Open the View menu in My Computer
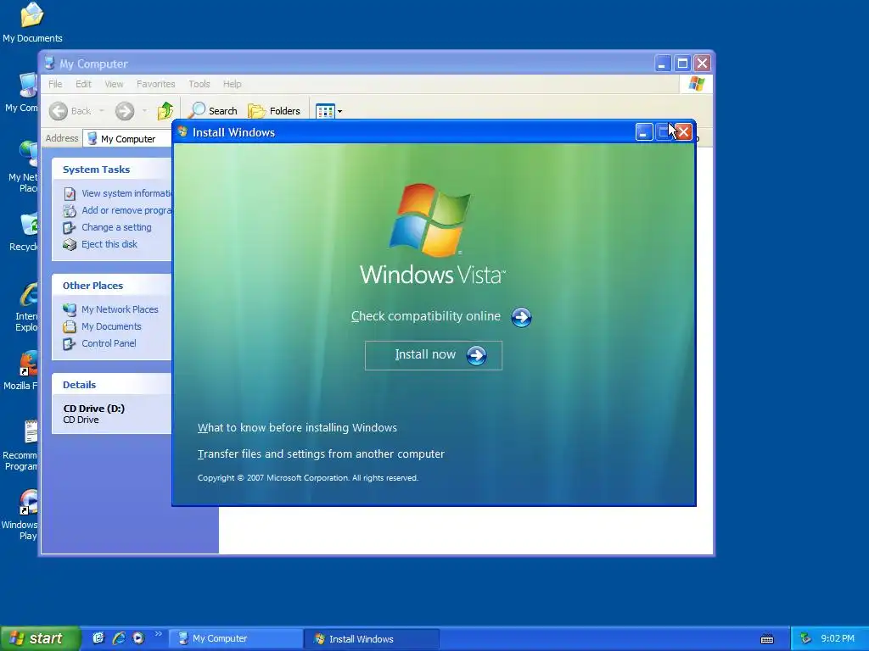The image size is (869, 651). pyautogui.click(x=114, y=84)
